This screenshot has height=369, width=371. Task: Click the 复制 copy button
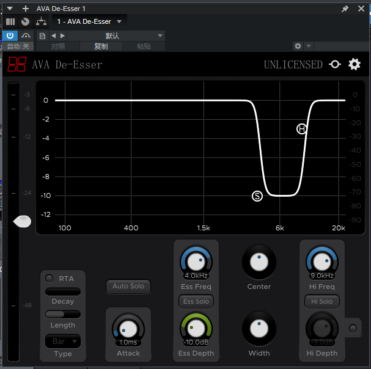[x=101, y=46]
